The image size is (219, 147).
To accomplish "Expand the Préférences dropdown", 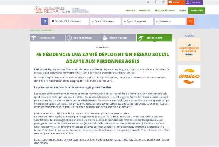I will (170, 21).
